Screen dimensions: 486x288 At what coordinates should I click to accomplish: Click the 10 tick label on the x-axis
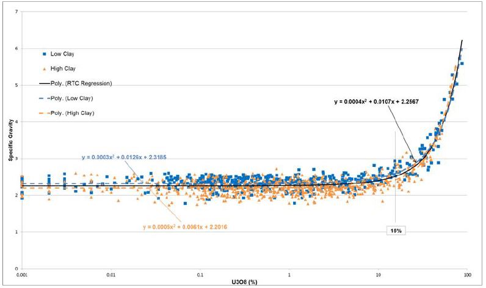click(379, 275)
